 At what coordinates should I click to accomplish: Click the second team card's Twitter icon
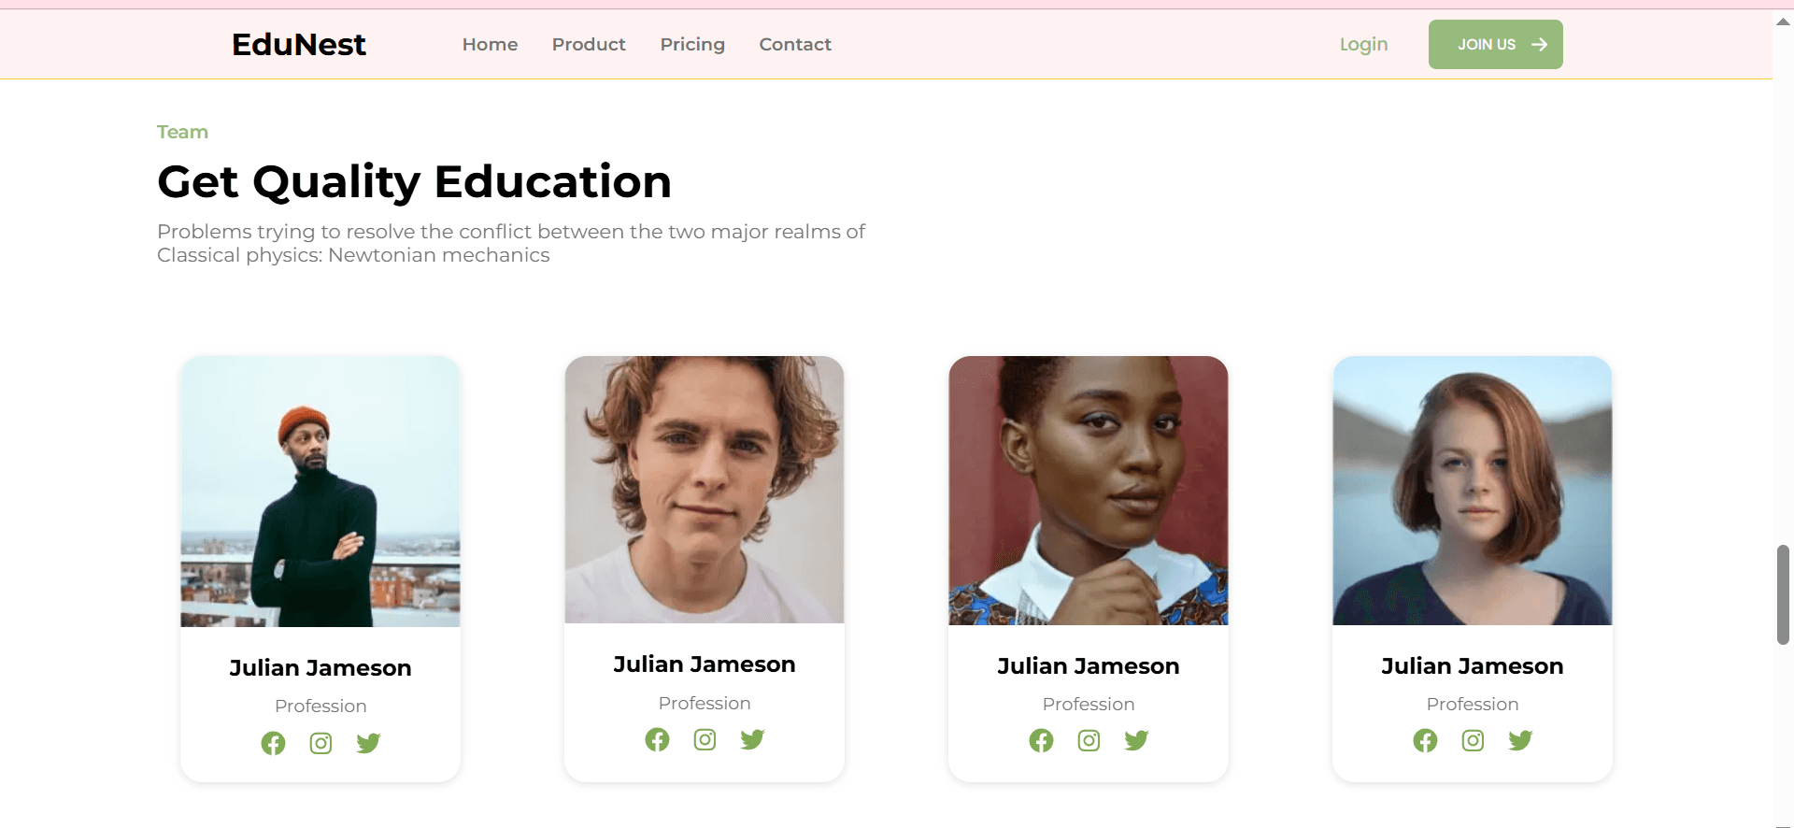[752, 740]
